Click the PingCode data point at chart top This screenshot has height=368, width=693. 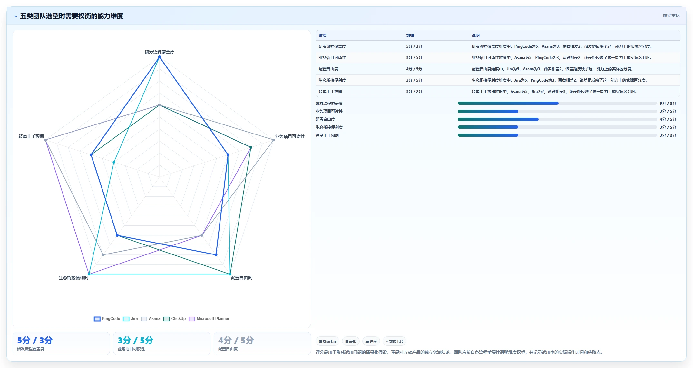[159, 57]
